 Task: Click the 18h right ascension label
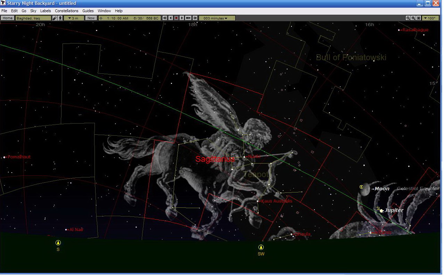(x=192, y=25)
